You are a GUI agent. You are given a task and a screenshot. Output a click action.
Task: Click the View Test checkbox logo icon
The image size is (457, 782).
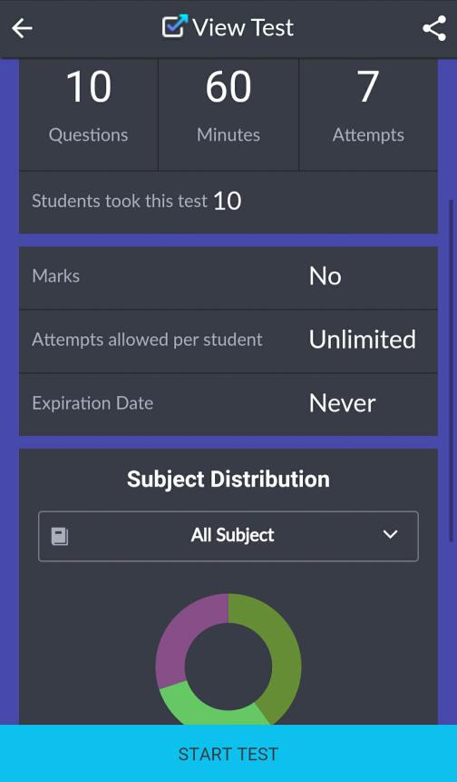pos(175,26)
